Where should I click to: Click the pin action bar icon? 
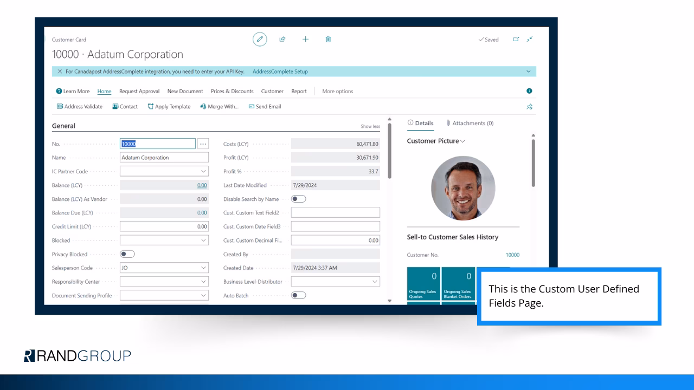pos(529,107)
